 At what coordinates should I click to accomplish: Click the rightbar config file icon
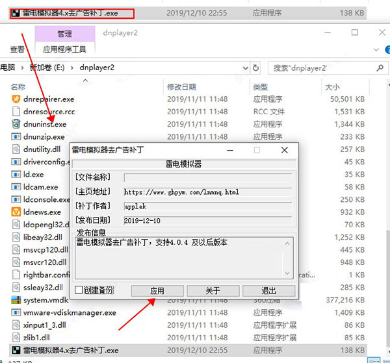(x=16, y=275)
